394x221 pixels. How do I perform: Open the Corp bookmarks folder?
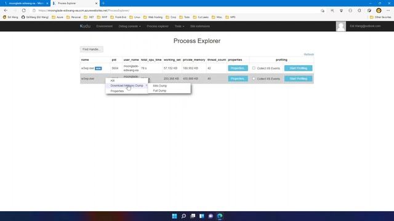[171, 17]
